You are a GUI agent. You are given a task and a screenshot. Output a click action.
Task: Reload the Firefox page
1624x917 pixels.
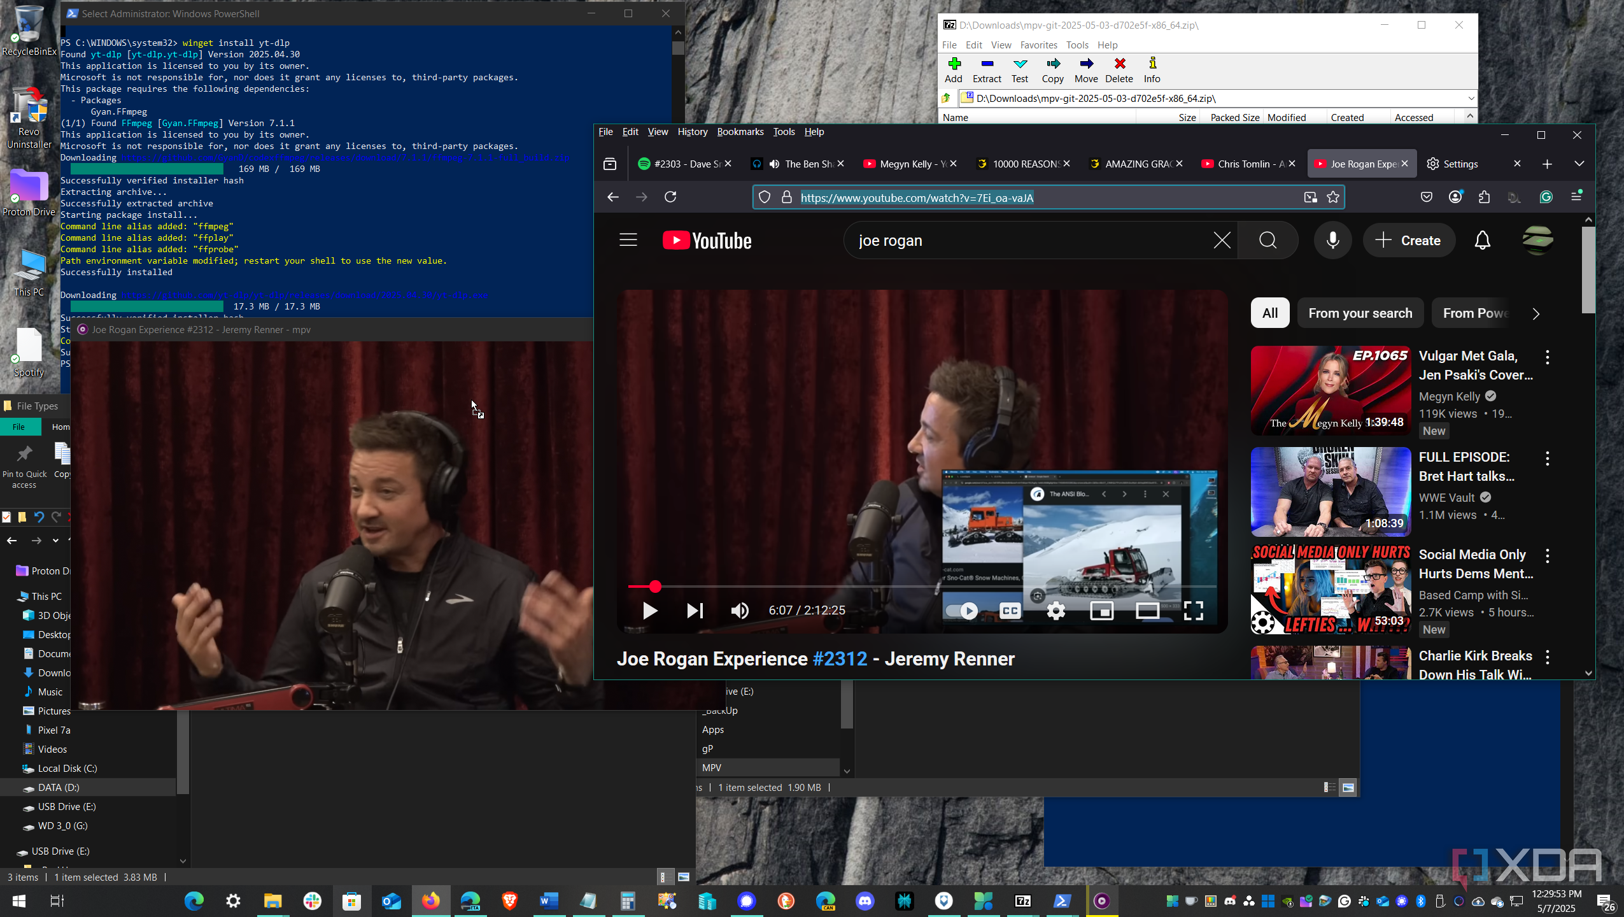pyautogui.click(x=670, y=197)
